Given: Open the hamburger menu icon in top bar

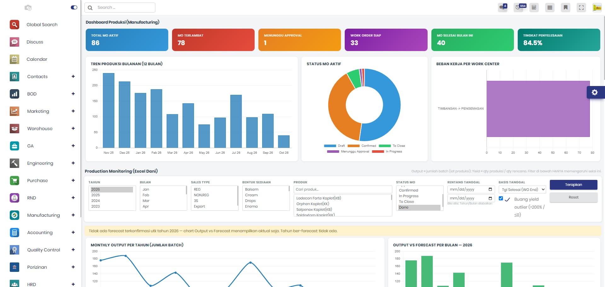Looking at the screenshot, I should pyautogui.click(x=550, y=8).
